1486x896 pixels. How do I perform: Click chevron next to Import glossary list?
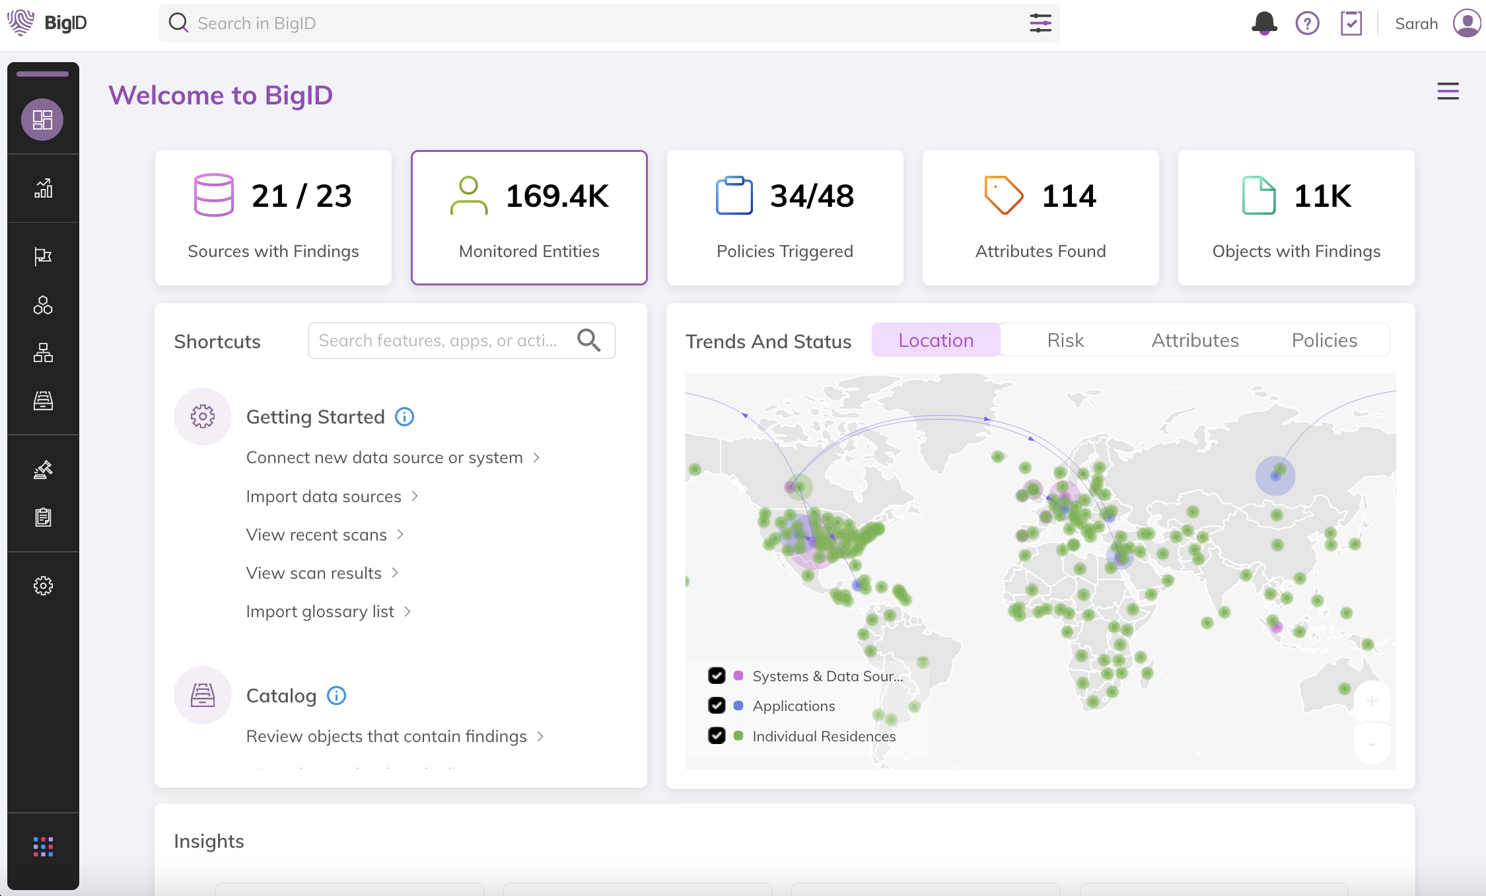[x=407, y=611]
